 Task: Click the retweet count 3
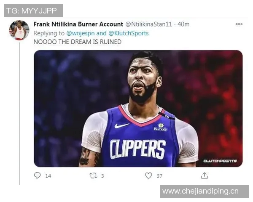pyautogui.click(x=102, y=176)
